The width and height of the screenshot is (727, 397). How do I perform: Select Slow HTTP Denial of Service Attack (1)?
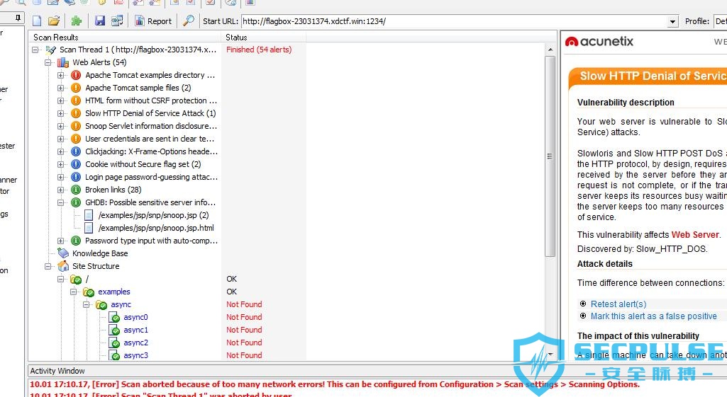click(x=150, y=113)
